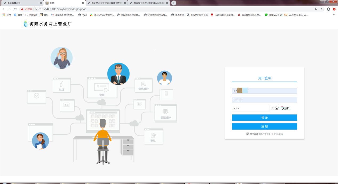Open the 用户协议 link
This screenshot has width=338, height=184.
tap(265, 134)
